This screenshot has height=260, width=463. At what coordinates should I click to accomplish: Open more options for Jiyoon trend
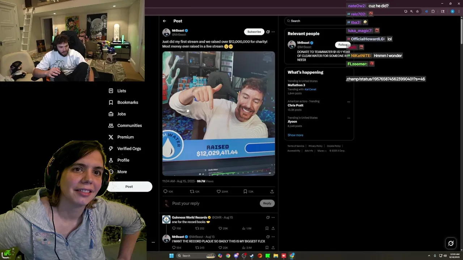click(349, 118)
